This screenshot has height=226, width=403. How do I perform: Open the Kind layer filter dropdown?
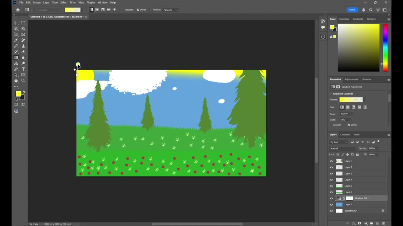(x=339, y=142)
